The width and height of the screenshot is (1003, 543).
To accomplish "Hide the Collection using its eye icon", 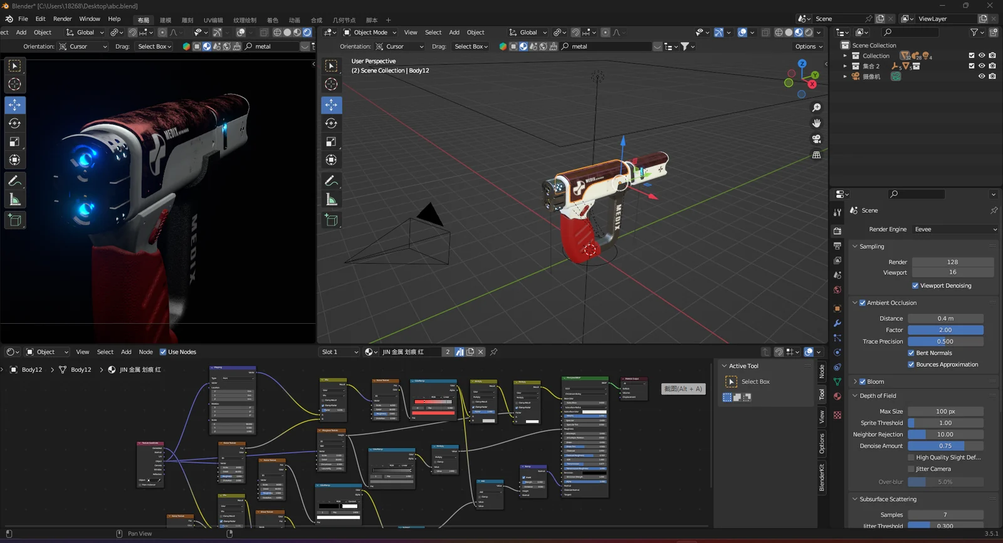I will pos(982,56).
